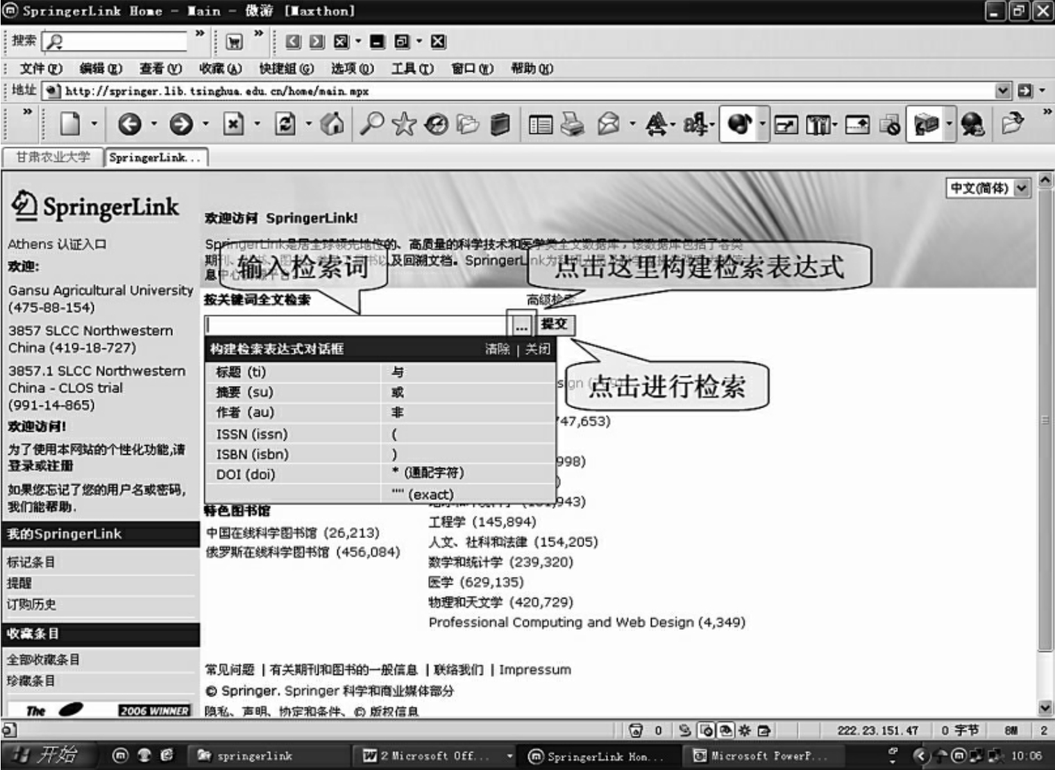Switch to the 甘肃农业大学 tab
Image resolution: width=1055 pixels, height=770 pixels.
coord(53,158)
